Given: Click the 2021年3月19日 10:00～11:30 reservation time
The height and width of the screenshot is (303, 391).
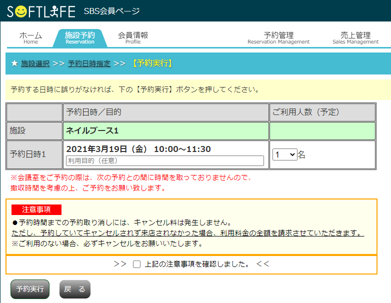Looking at the screenshot, I should 138,149.
